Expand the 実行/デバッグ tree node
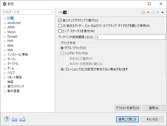 5,87
